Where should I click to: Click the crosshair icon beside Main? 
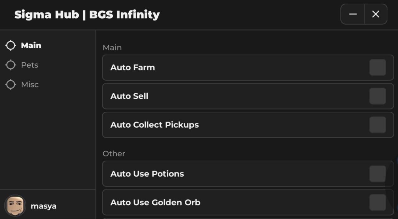(11, 45)
